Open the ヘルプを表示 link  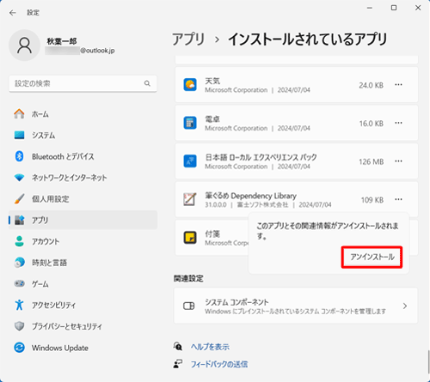(x=210, y=347)
